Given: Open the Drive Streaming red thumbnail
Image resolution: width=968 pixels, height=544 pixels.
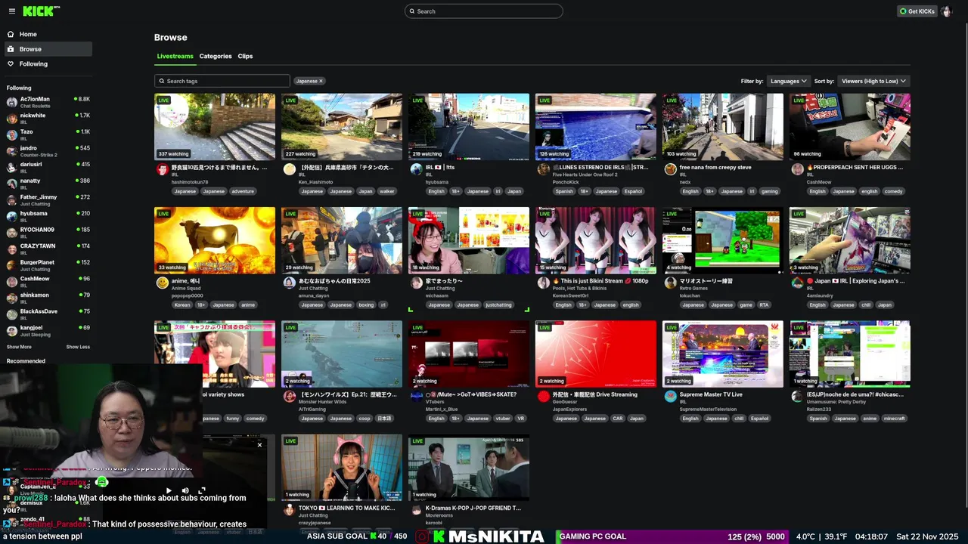Looking at the screenshot, I should 596,354.
